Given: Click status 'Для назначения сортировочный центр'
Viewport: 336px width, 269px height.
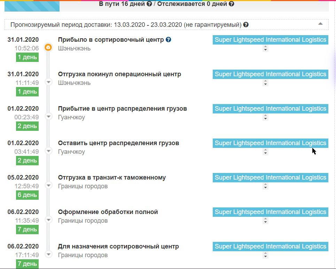Looking at the screenshot, I should (x=118, y=246).
